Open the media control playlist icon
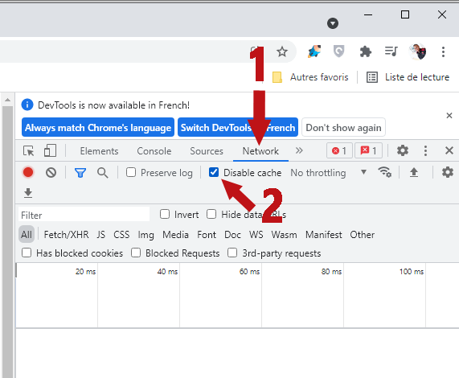This screenshot has width=459, height=378. (x=391, y=51)
